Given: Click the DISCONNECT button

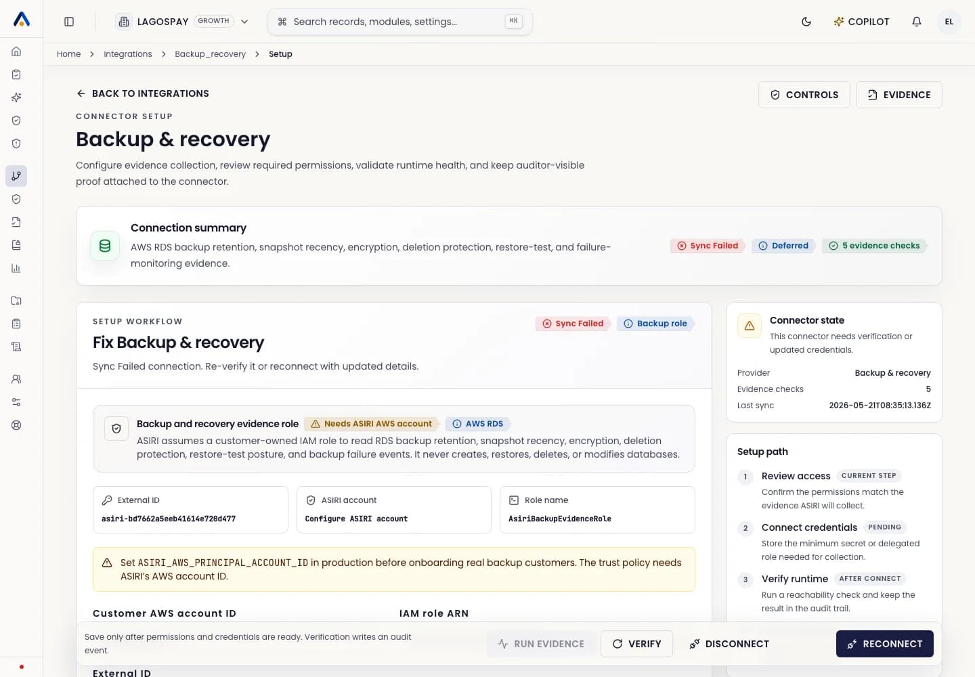Looking at the screenshot, I should (x=729, y=644).
